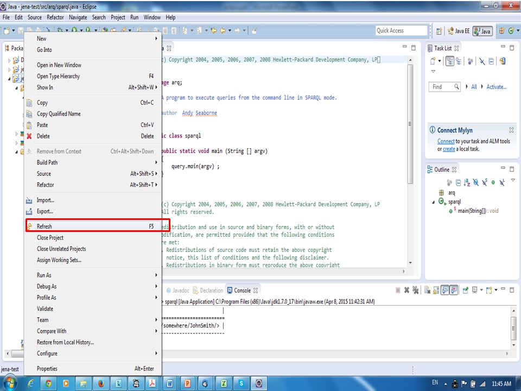Select the Java perspective button
Viewport: 521px width, 391px height.
482,31
